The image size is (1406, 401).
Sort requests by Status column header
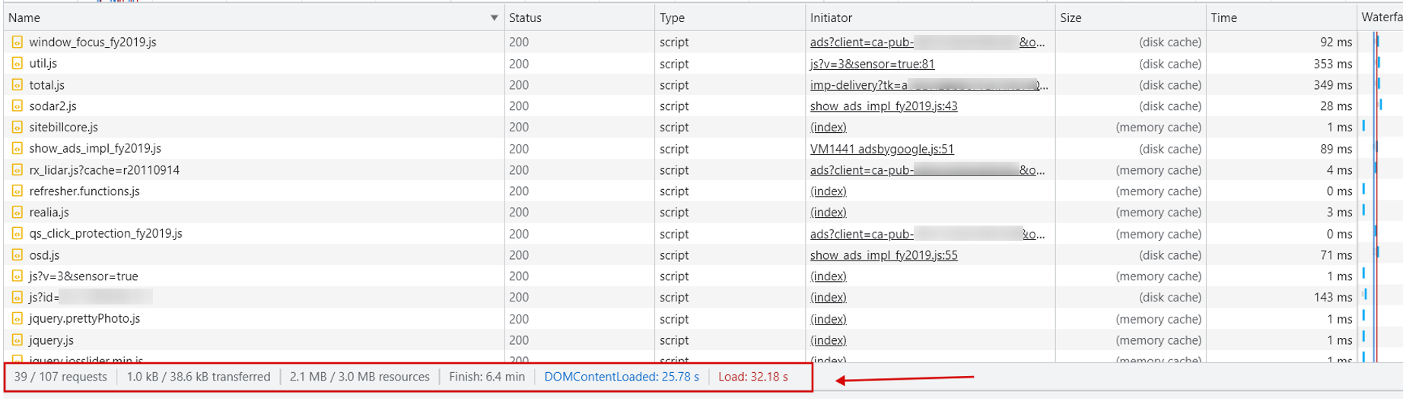pos(525,17)
